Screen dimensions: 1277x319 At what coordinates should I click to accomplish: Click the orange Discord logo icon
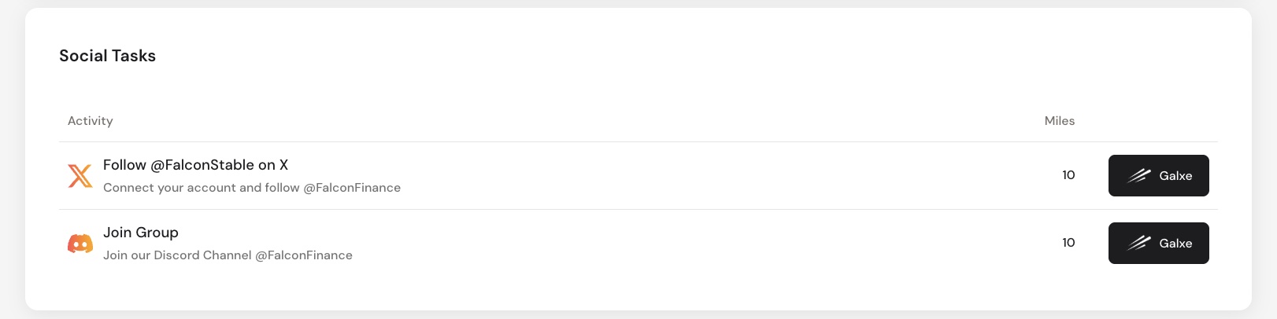coord(80,244)
